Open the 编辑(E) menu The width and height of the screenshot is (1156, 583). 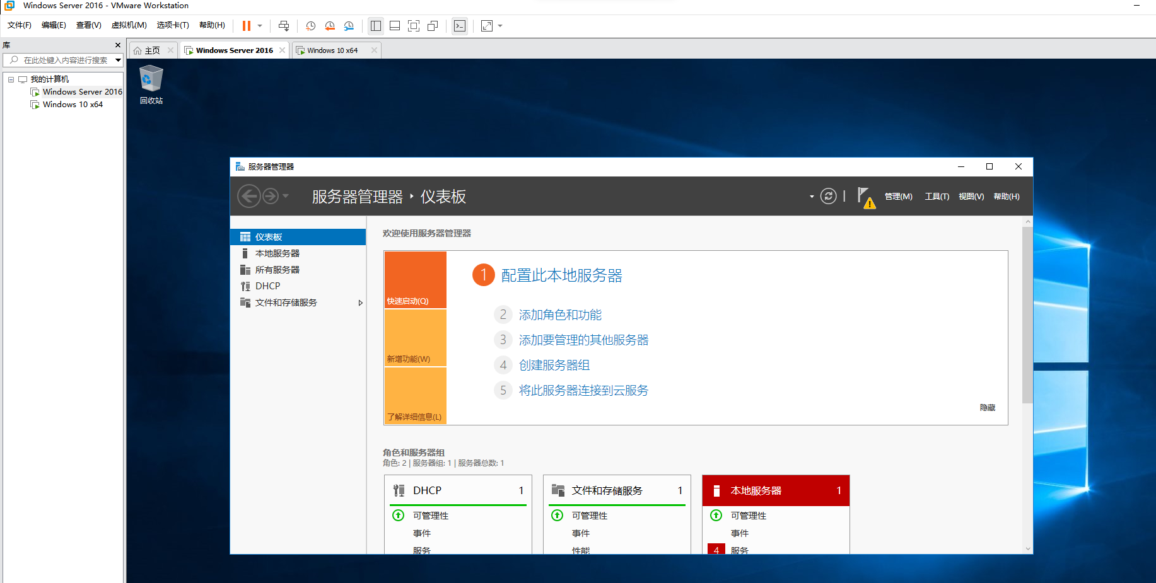pos(54,25)
